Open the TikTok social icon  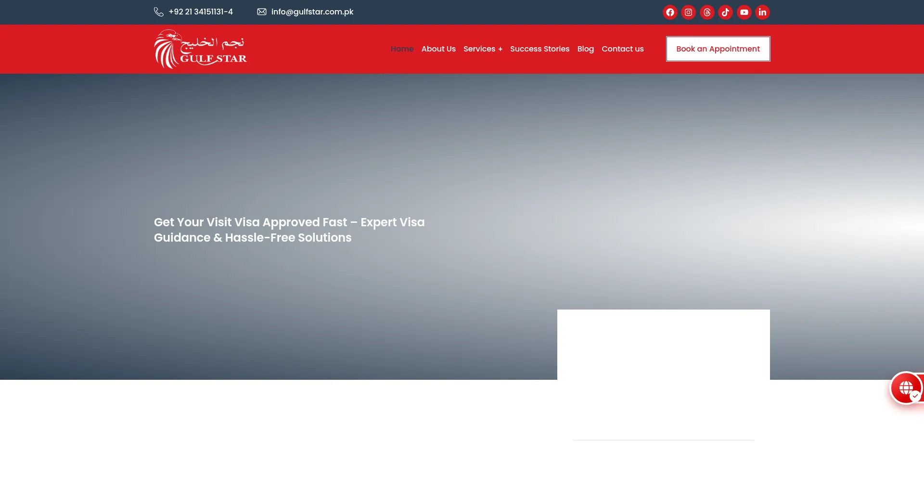click(726, 12)
